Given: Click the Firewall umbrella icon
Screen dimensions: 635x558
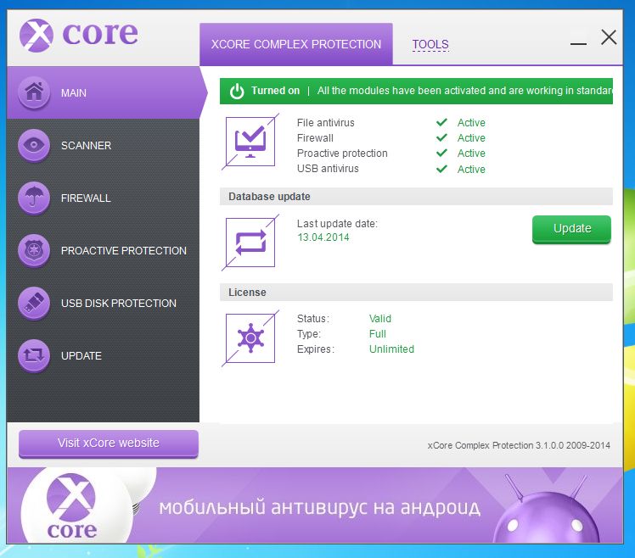Looking at the screenshot, I should coord(34,198).
